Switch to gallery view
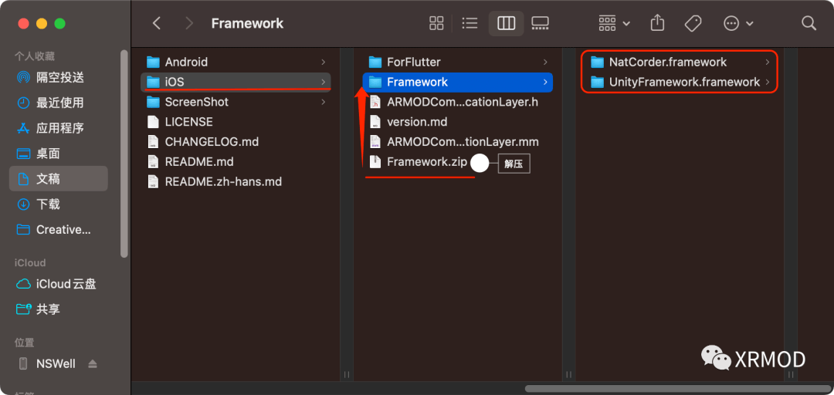The image size is (834, 395). [x=540, y=23]
